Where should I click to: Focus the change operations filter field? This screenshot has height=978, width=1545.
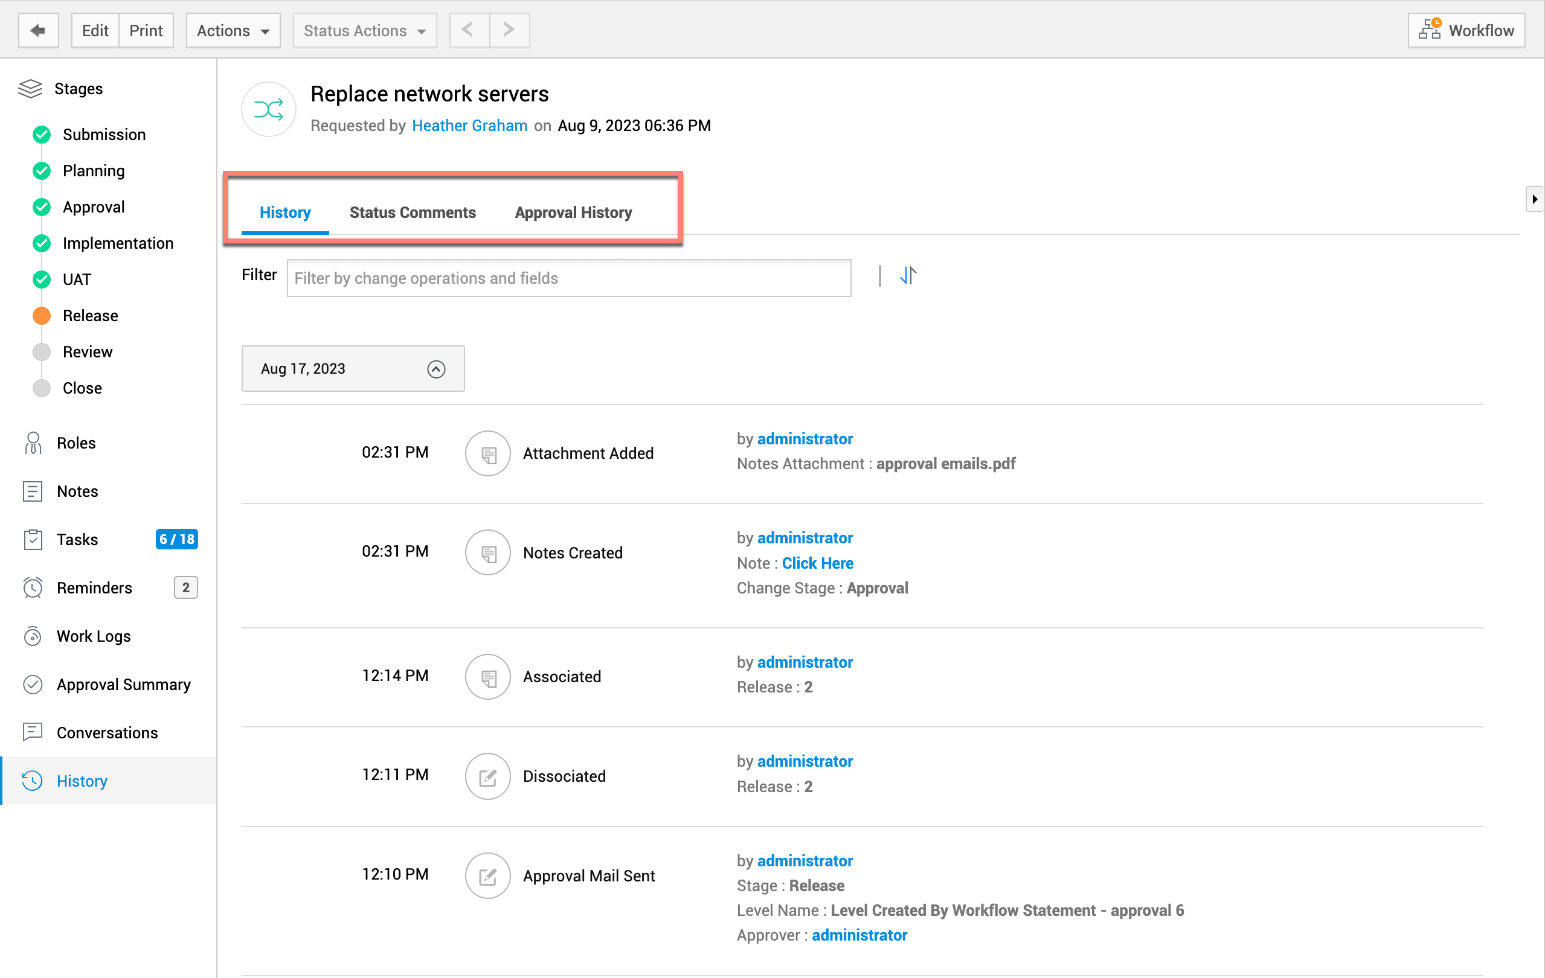point(568,278)
